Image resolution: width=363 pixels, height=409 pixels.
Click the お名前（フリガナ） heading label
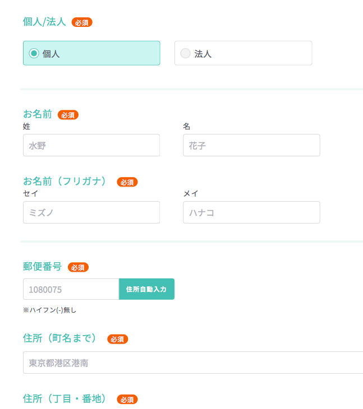pyautogui.click(x=65, y=182)
